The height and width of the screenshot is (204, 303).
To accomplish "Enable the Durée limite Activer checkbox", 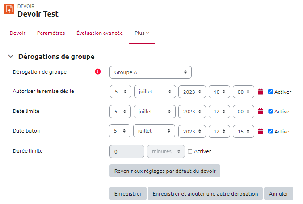I will pos(190,151).
